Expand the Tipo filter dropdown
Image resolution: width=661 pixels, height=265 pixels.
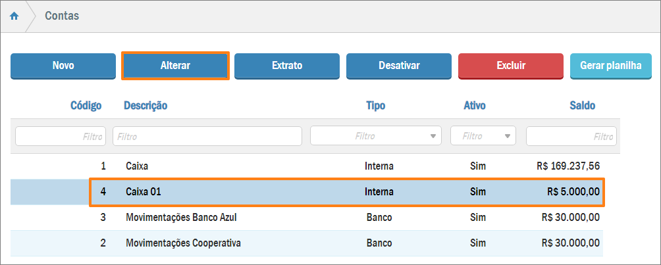(x=376, y=136)
